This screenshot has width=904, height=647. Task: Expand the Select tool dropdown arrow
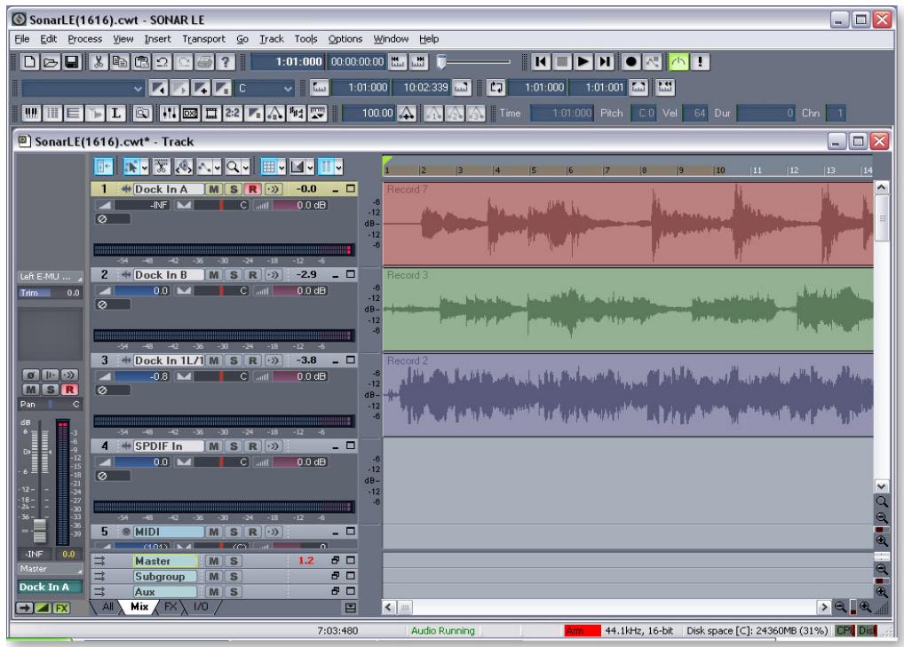pos(145,166)
